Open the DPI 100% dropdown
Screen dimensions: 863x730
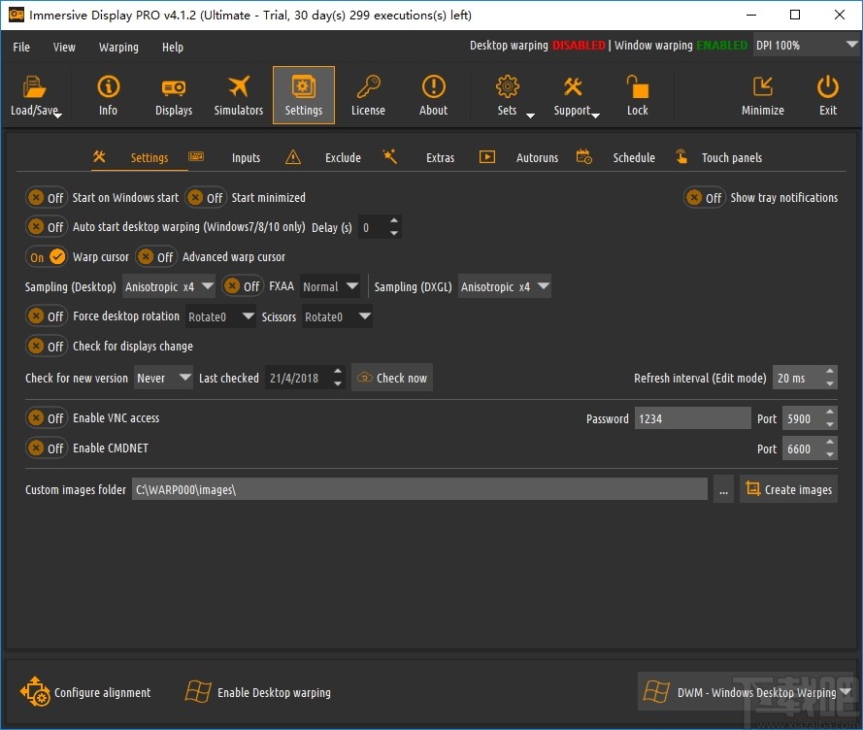click(806, 46)
